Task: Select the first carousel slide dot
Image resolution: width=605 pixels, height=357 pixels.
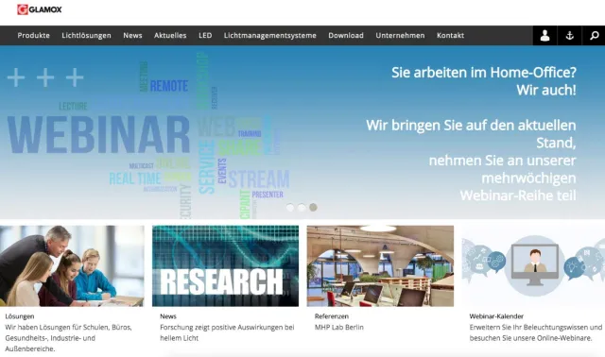Action: [290, 208]
